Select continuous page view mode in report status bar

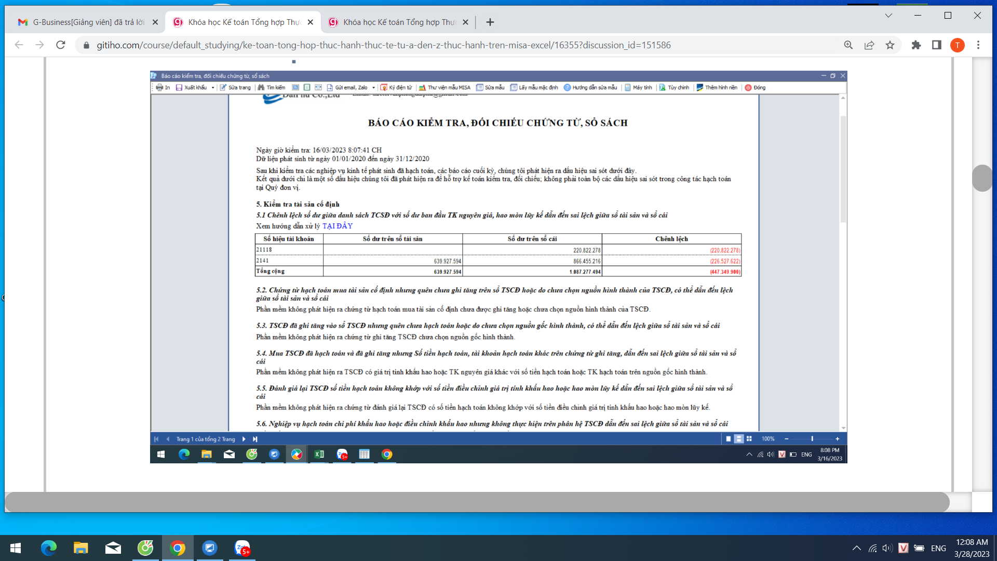pos(738,439)
